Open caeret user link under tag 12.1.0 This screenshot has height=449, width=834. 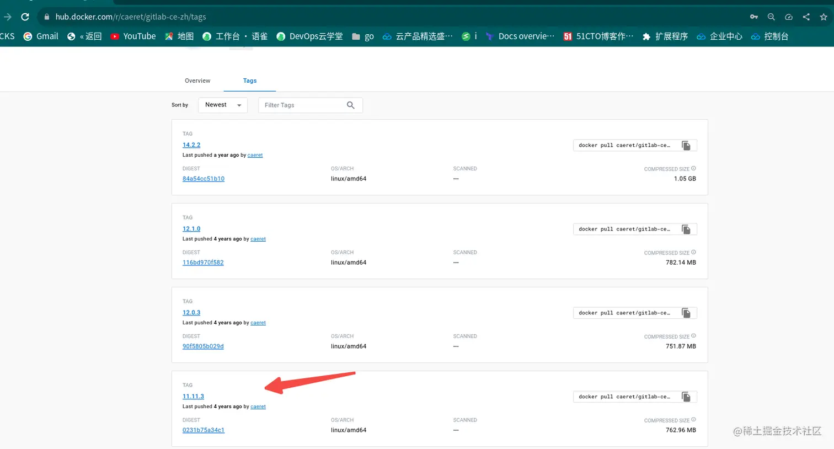pos(258,239)
